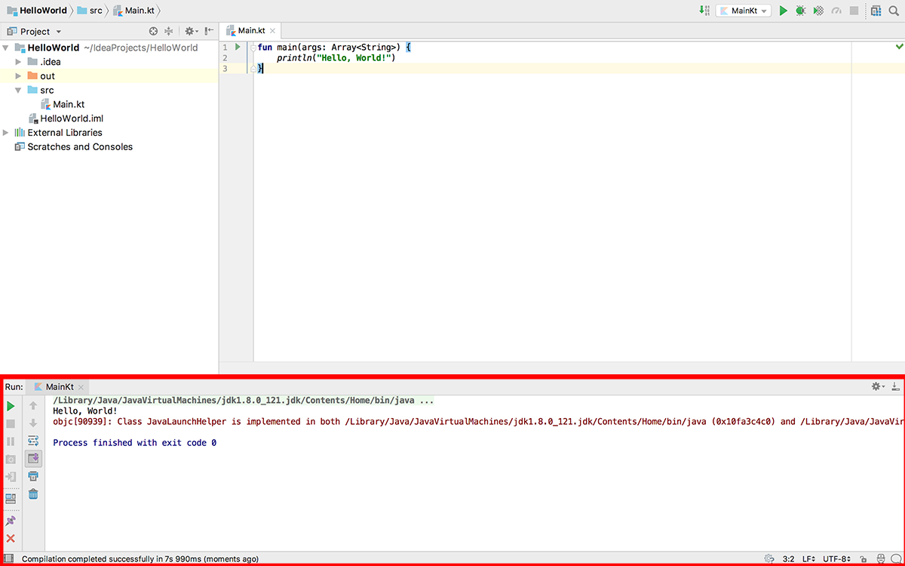
Task: Select the MainKt tab in Run panel
Action: [x=59, y=386]
